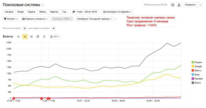Image resolution: width=206 pixels, height=108 pixels.
Task: Open Атрибуция: Последний переход dropdown
Action: (94, 19)
